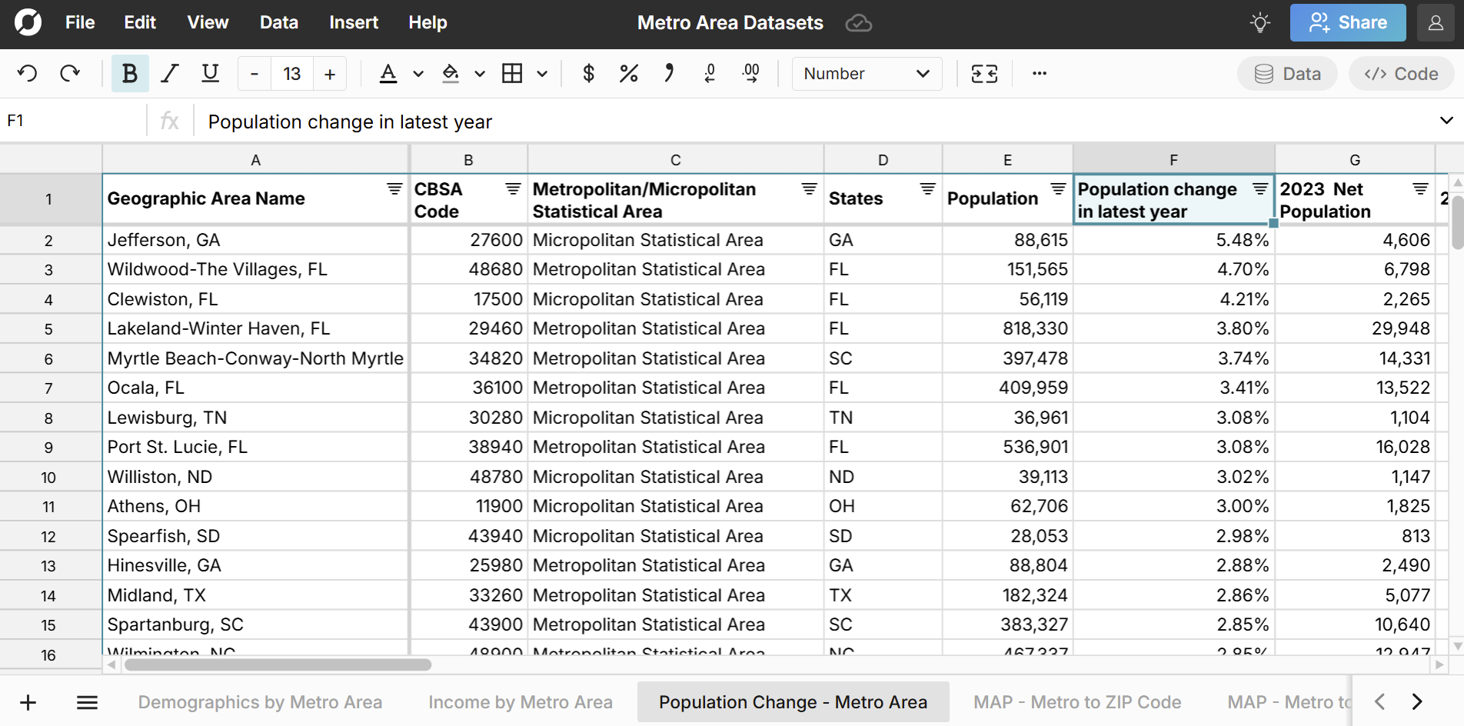The height and width of the screenshot is (726, 1464).
Task: Switch to Income by Metro Area sheet
Action: point(520,702)
